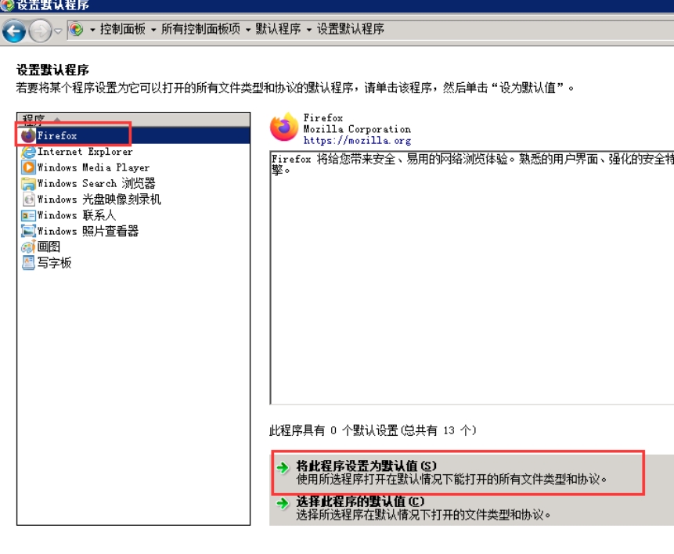Select Windows Media Player in the list

93,167
